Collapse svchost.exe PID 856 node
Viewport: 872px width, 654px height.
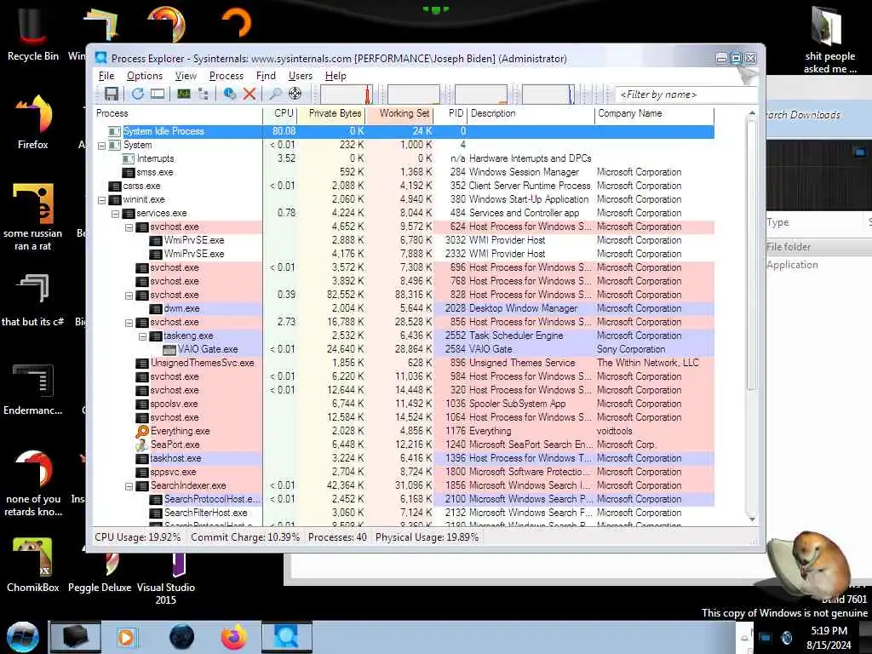(x=129, y=323)
